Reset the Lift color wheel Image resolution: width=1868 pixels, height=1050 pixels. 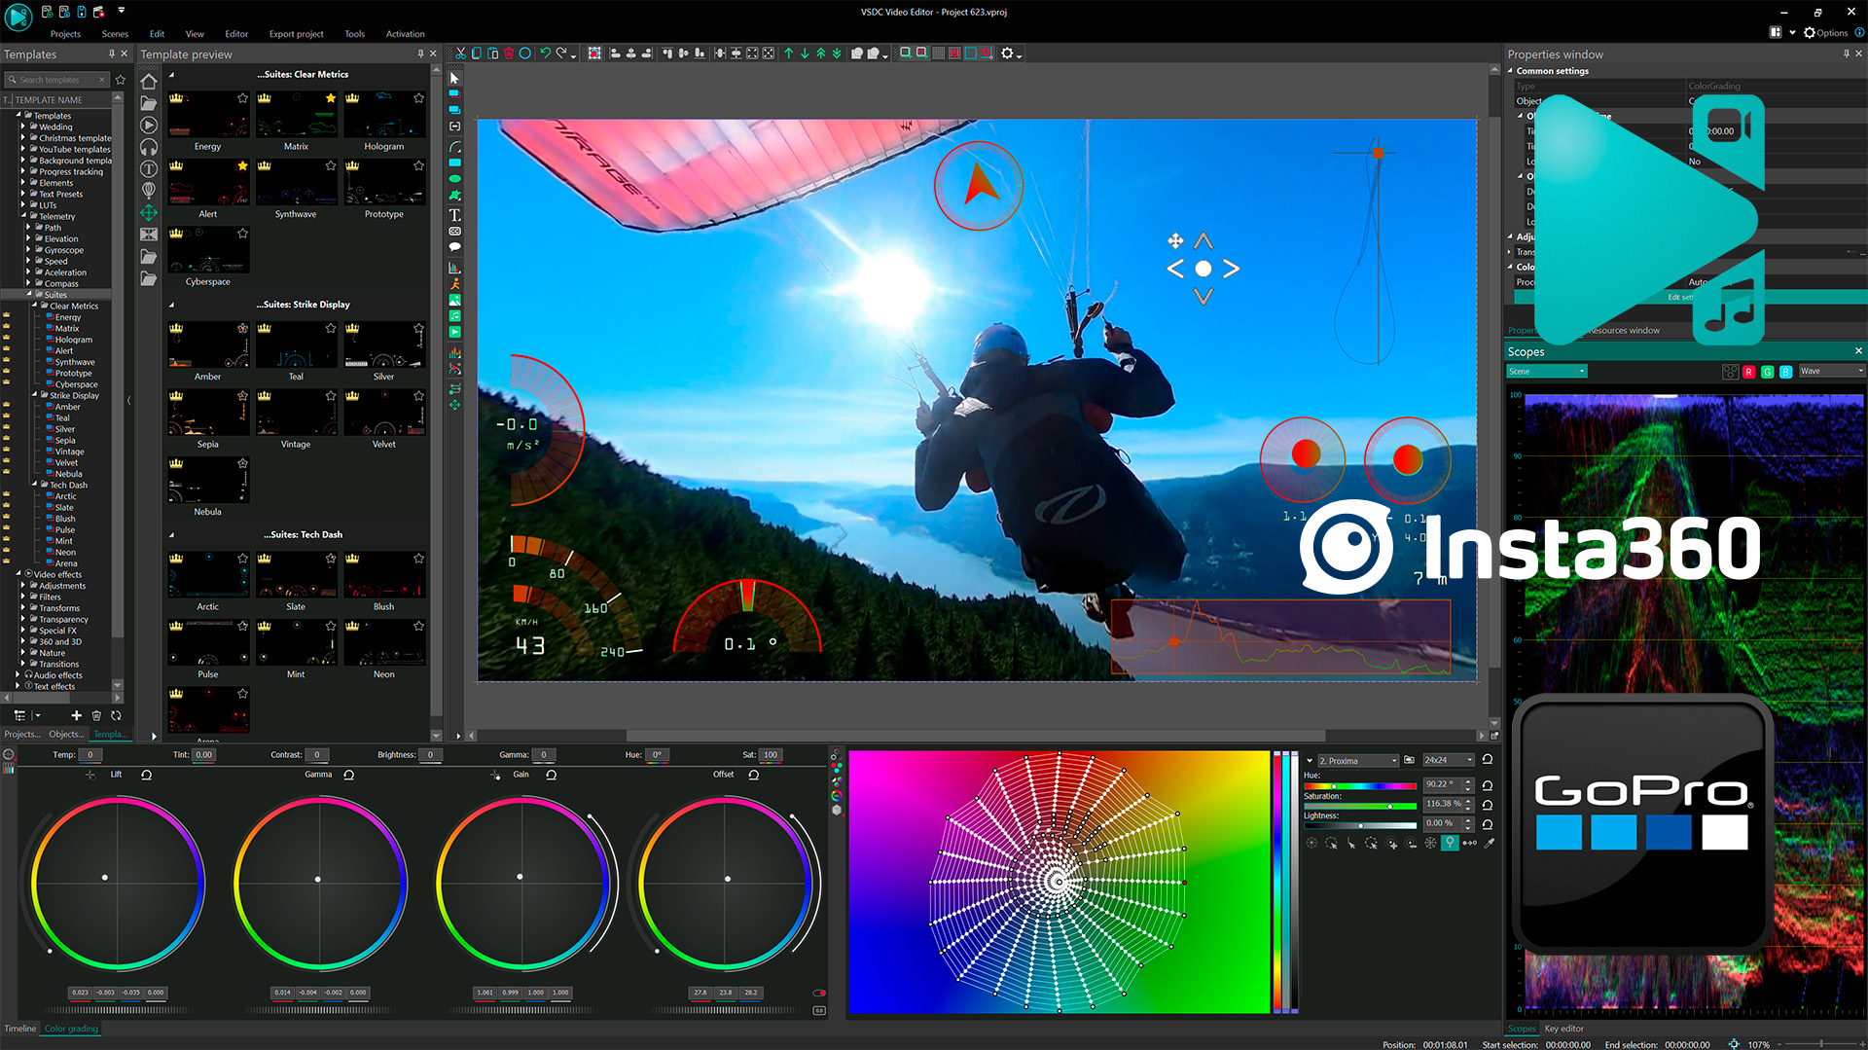[146, 775]
